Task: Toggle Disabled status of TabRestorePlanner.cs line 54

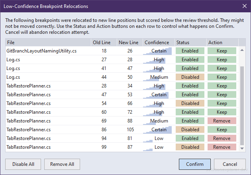Action: [190, 103]
